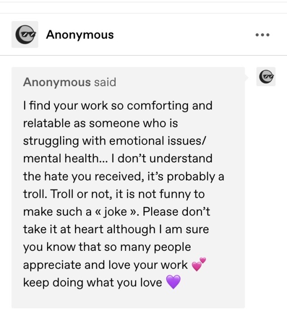Click the « joke » quoted word

[117, 212]
